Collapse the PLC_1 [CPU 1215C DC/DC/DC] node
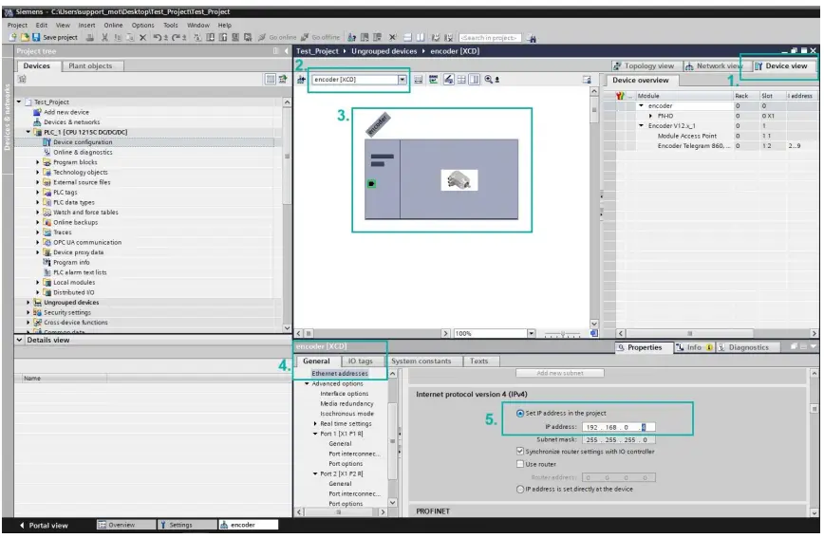 pos(28,132)
